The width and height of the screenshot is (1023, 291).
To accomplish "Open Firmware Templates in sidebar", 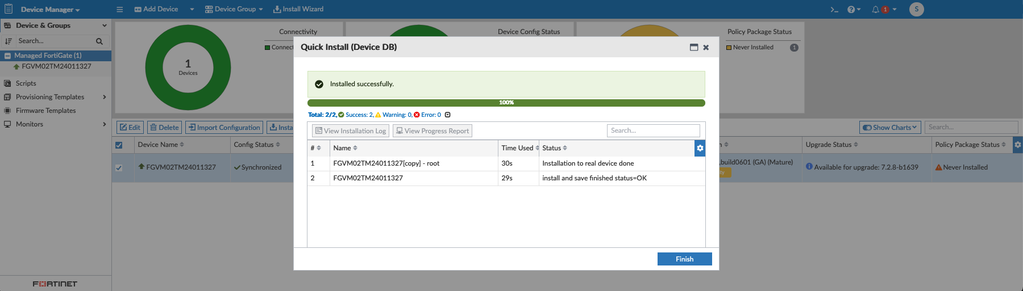I will click(45, 111).
